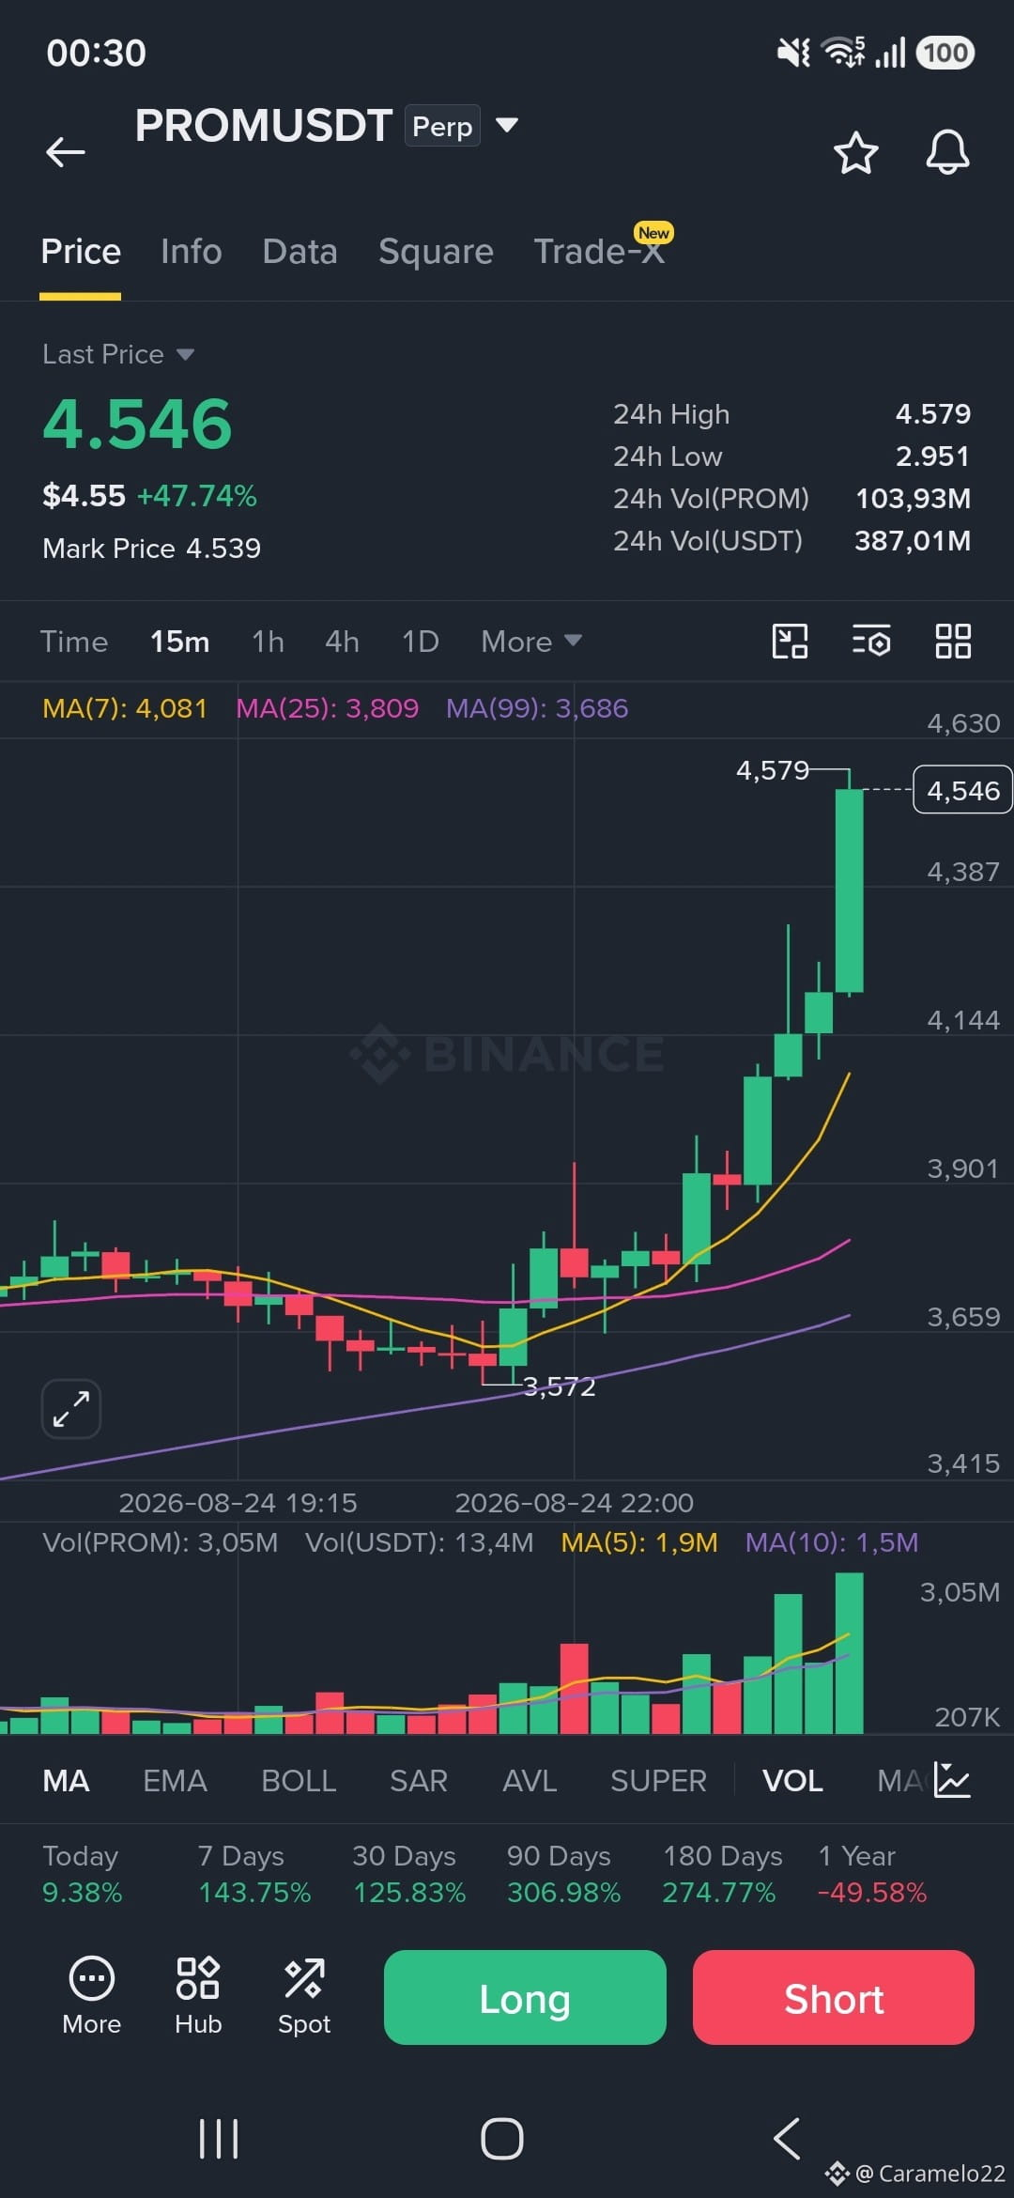Image resolution: width=1014 pixels, height=2198 pixels.
Task: Open the Hub icon
Action: [x=198, y=1996]
